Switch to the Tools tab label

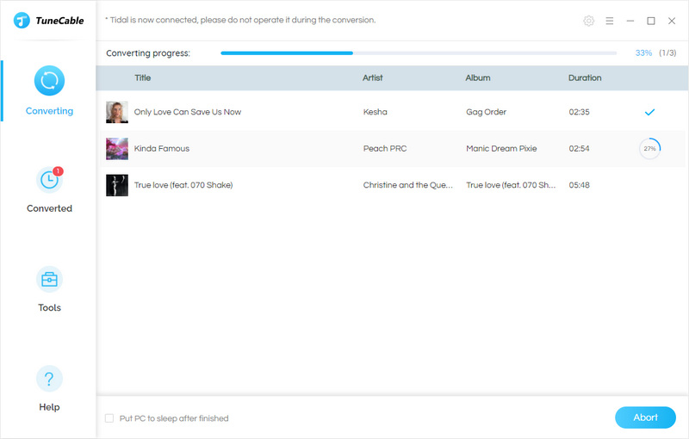click(49, 308)
